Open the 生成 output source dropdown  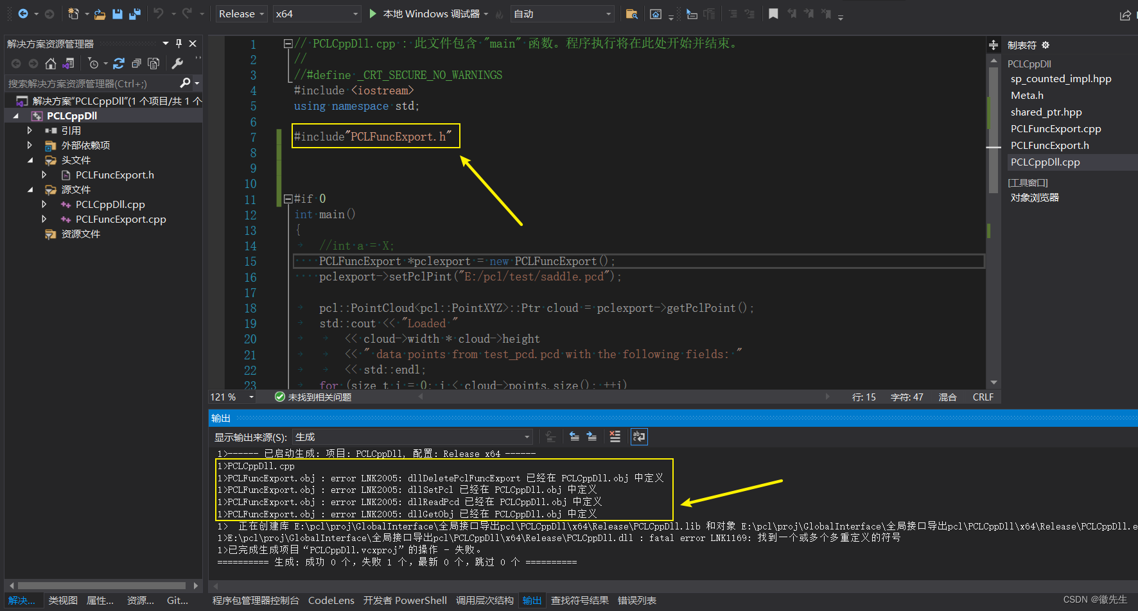coord(412,436)
